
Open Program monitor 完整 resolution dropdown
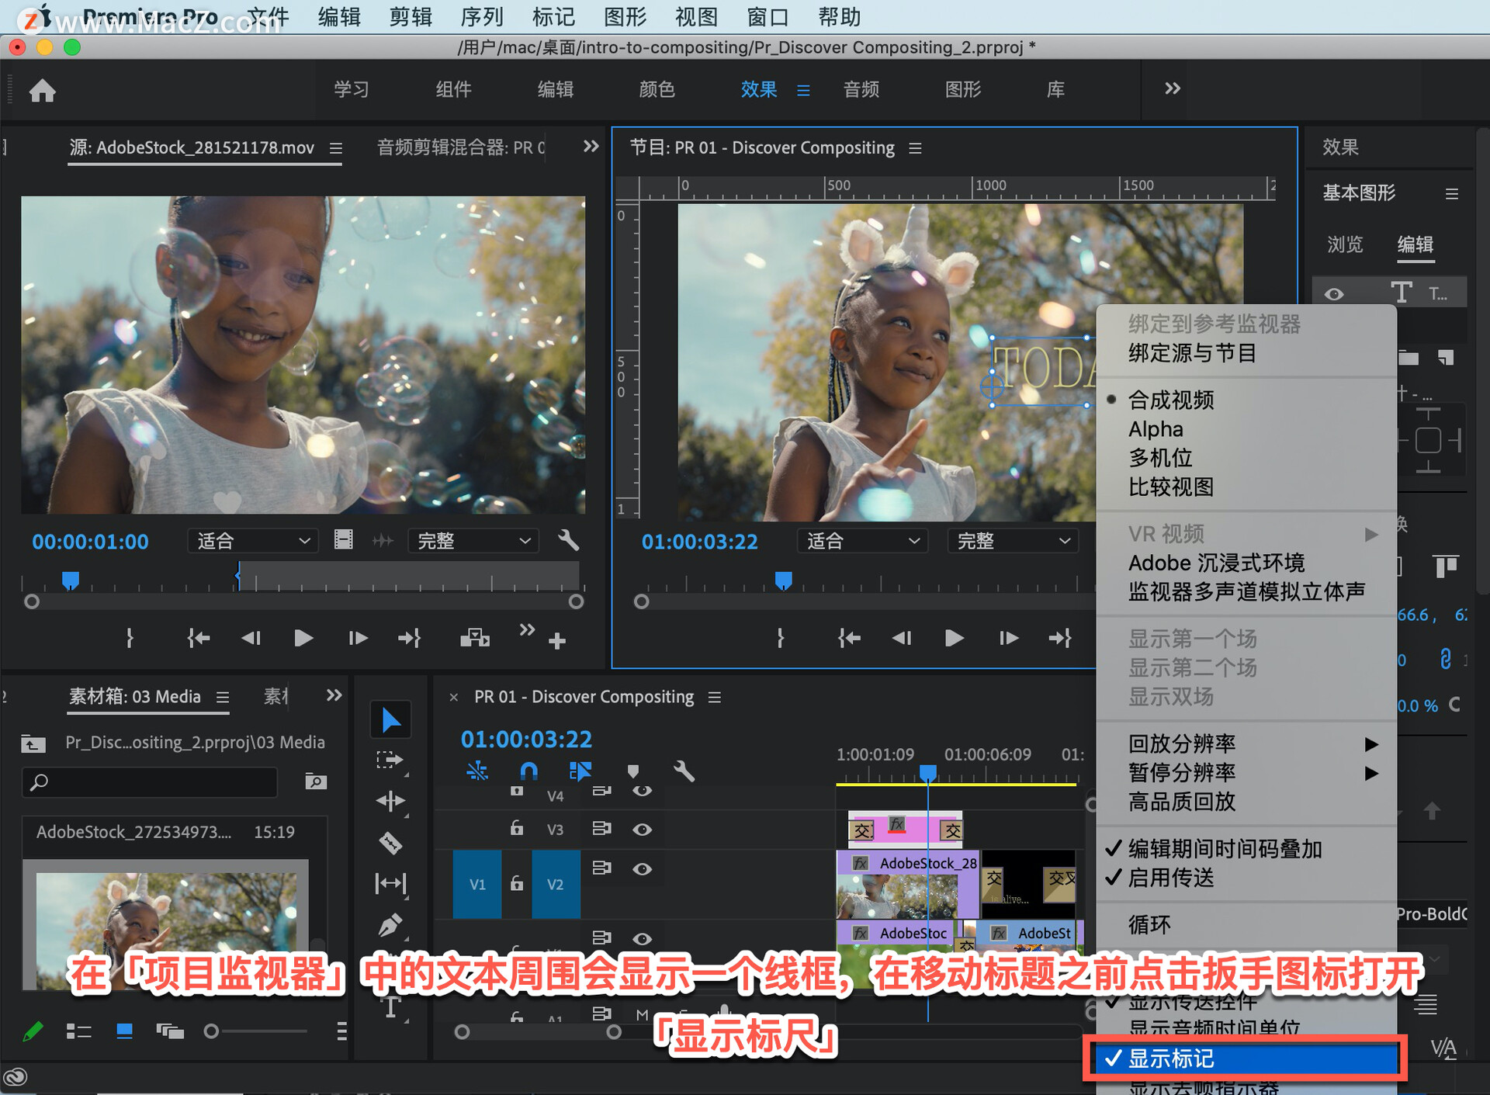click(x=1013, y=540)
